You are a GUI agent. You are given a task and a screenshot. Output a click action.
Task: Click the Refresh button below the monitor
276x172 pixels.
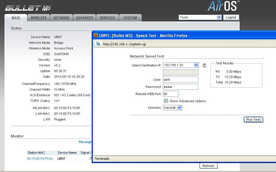point(208,166)
